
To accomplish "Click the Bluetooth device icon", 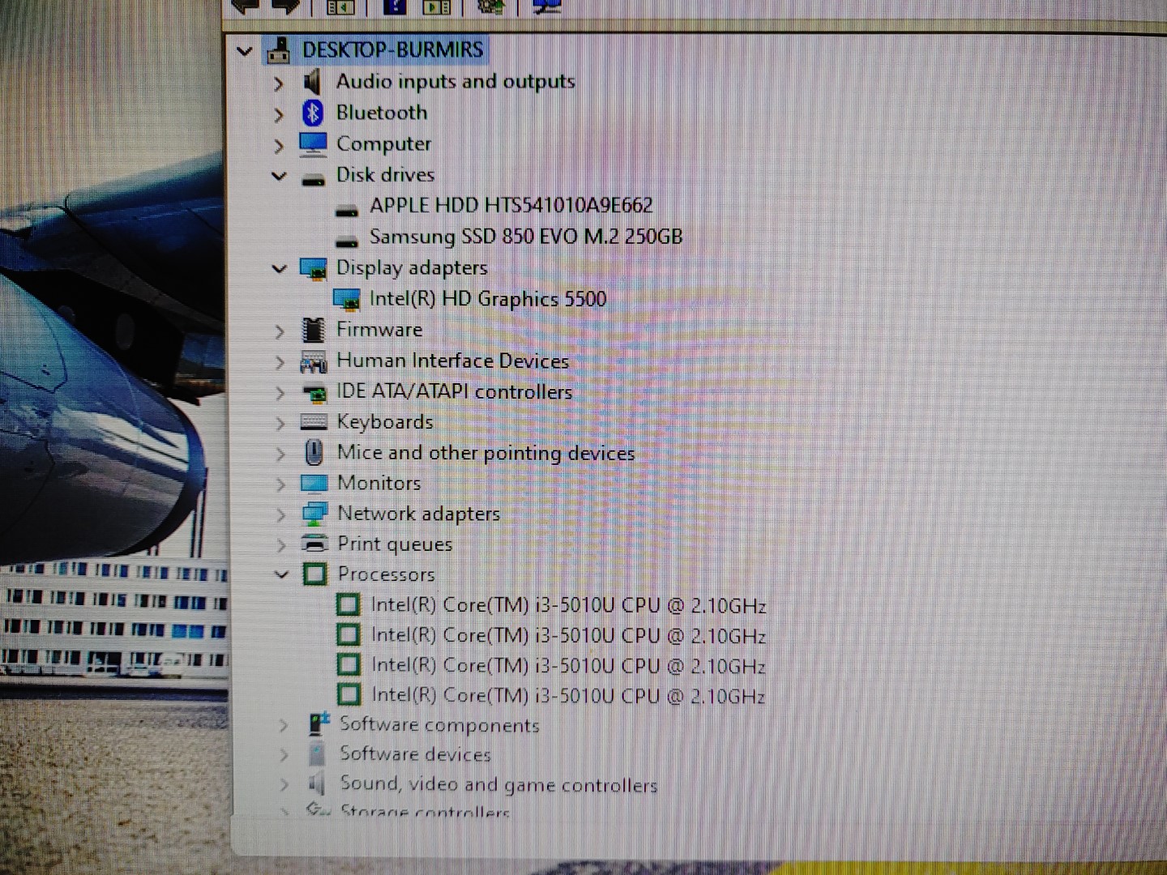I will [x=314, y=113].
